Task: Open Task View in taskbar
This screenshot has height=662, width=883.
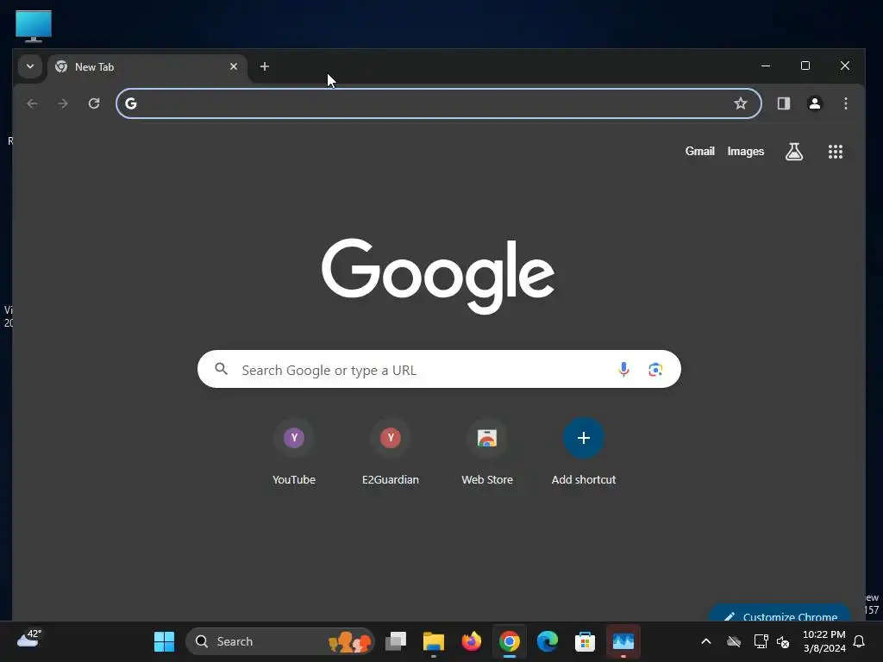Action: (396, 641)
